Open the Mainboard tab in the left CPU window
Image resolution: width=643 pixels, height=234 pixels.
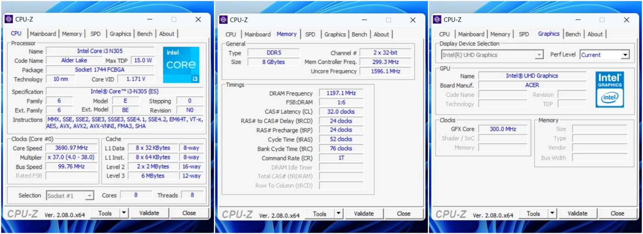43,34
